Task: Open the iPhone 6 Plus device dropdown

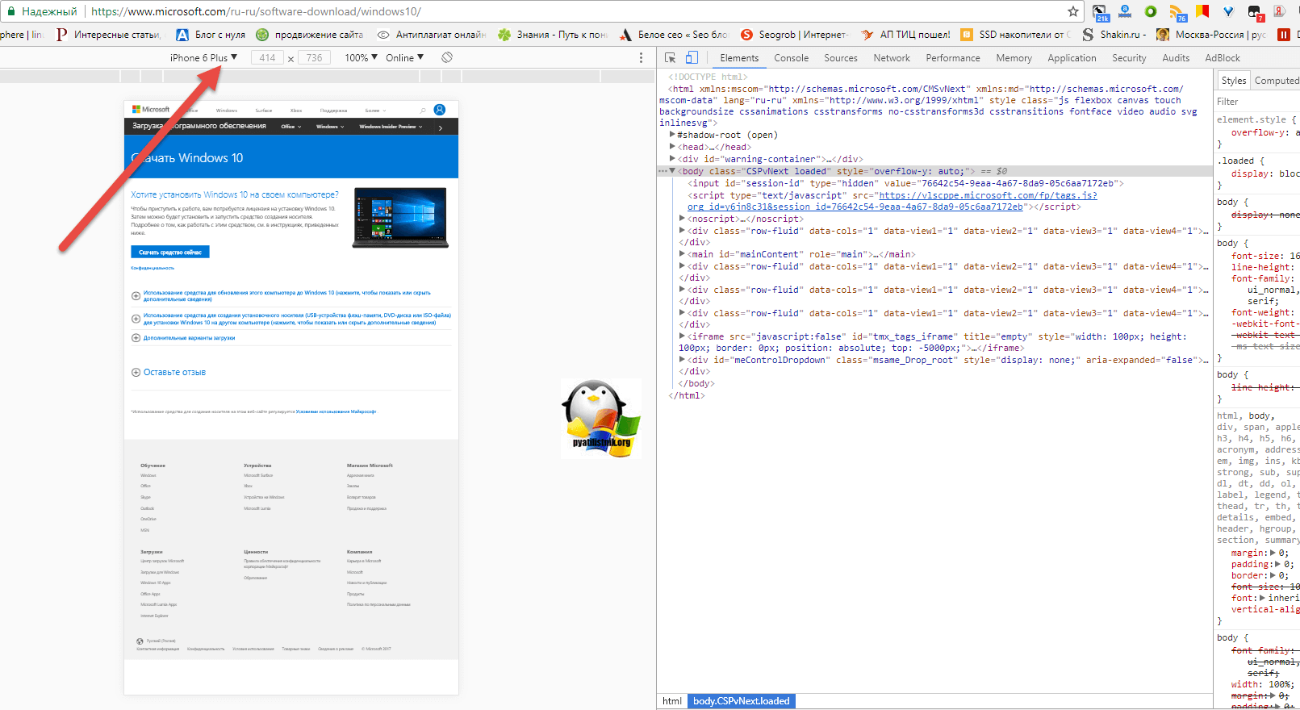Action: (x=203, y=58)
